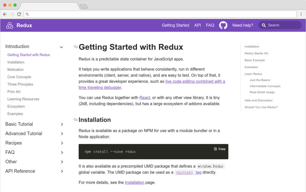Expand the API Reference section

[x=62, y=171]
